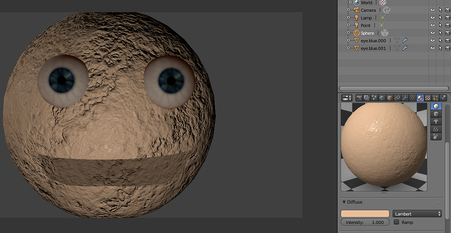Select Sphere in the outliner
Viewport: 451px width, 233px height.
(x=367, y=33)
